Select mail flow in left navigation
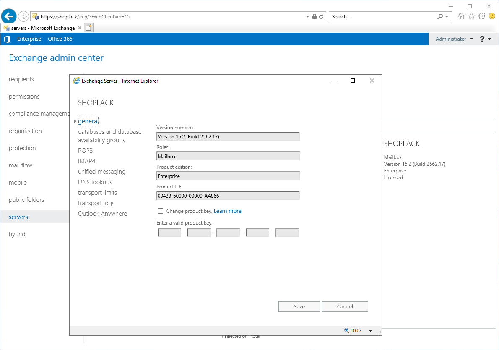499x350 pixels. 21,165
